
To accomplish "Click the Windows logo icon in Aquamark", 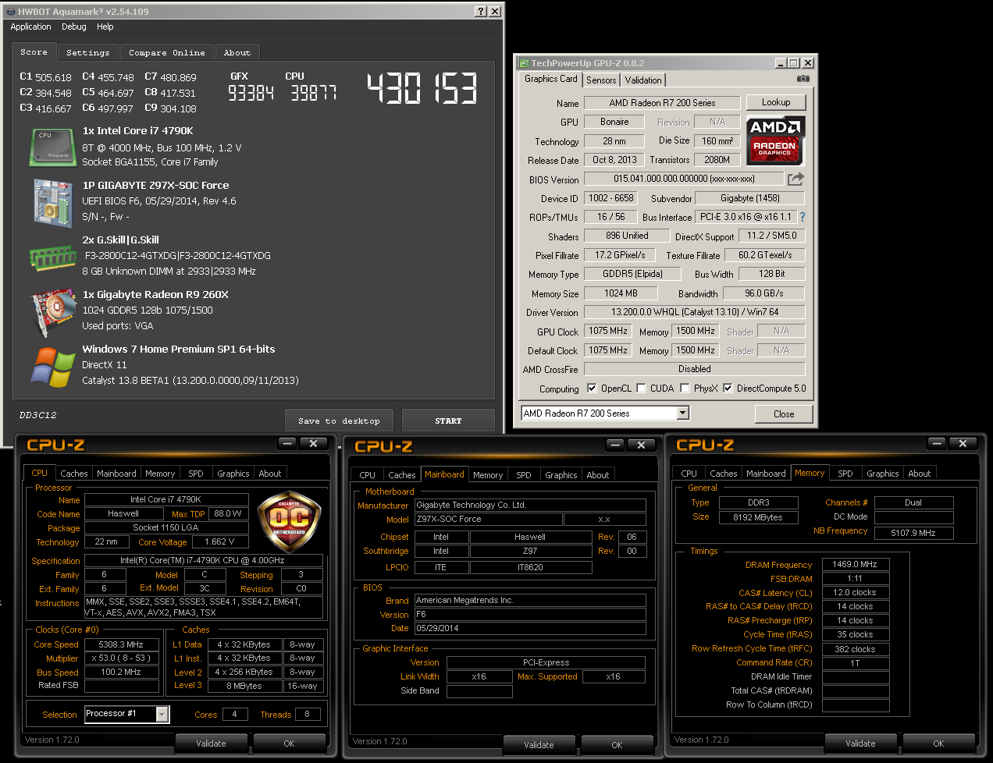I will 52,367.
